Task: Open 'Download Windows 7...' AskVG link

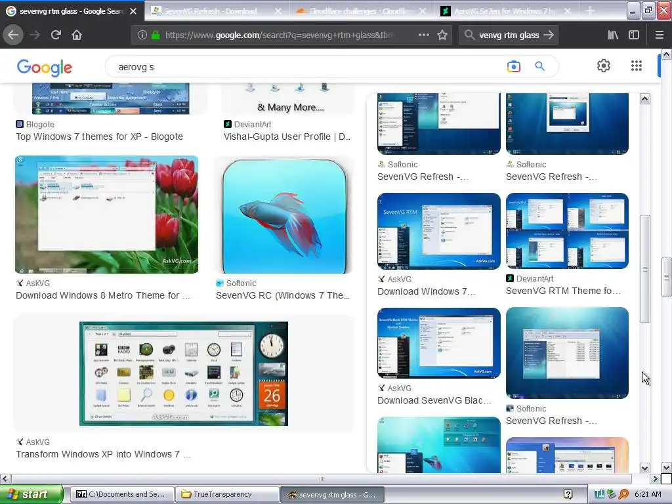Action: (427, 291)
